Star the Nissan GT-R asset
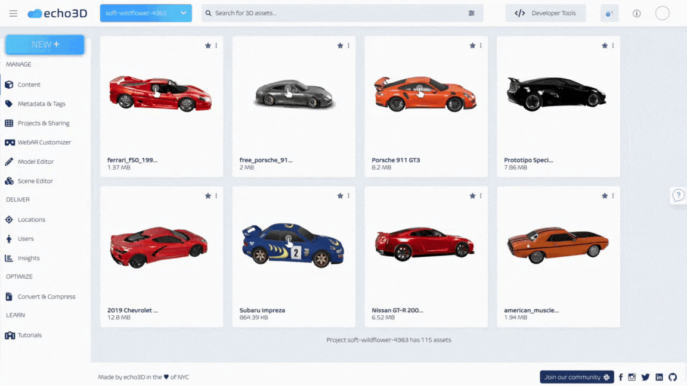687x386 pixels. click(x=473, y=196)
